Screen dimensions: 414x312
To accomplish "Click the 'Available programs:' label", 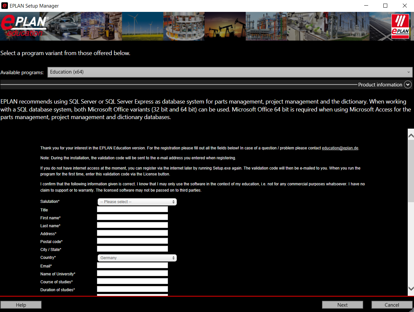I will click(22, 72).
